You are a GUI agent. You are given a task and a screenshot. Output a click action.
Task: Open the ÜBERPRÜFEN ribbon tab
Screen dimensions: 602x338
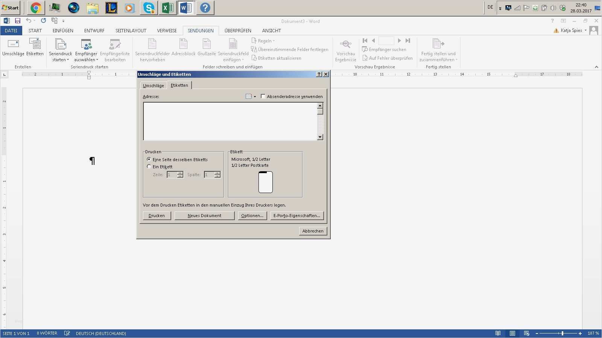238,30
